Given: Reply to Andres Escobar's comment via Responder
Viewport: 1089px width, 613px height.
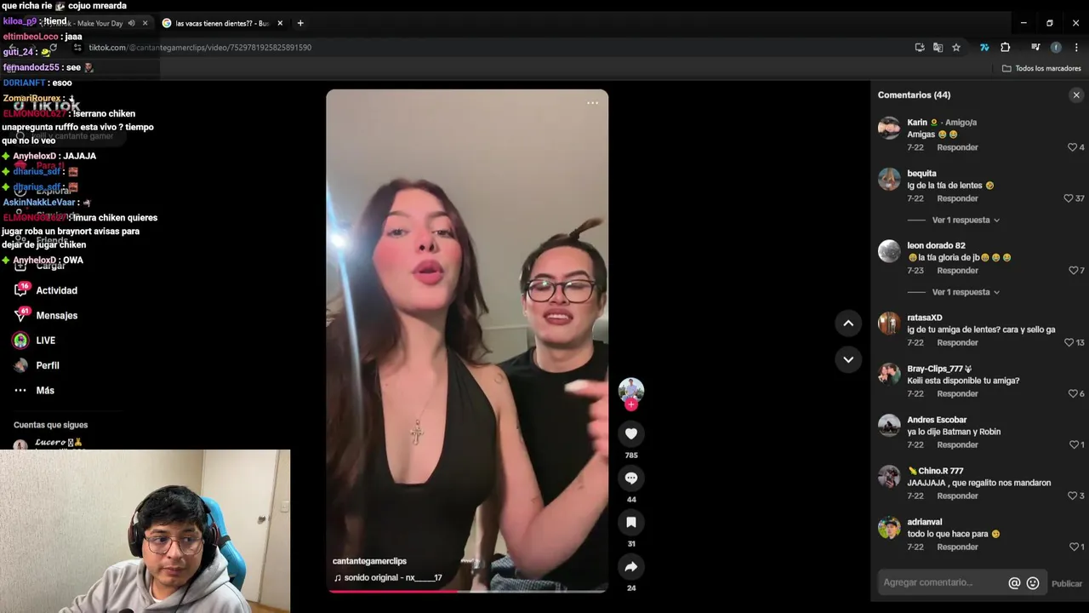Looking at the screenshot, I should 957,444.
